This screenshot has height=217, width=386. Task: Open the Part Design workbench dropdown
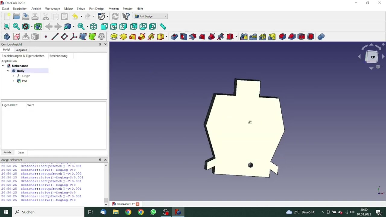pos(150,16)
